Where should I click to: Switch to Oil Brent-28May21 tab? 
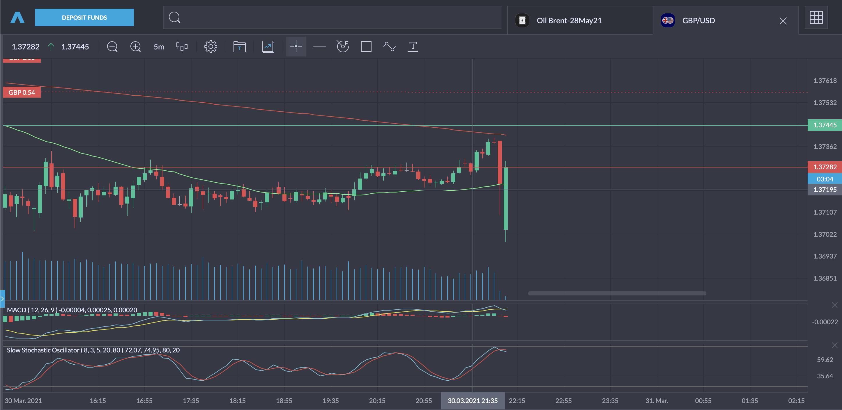click(569, 21)
